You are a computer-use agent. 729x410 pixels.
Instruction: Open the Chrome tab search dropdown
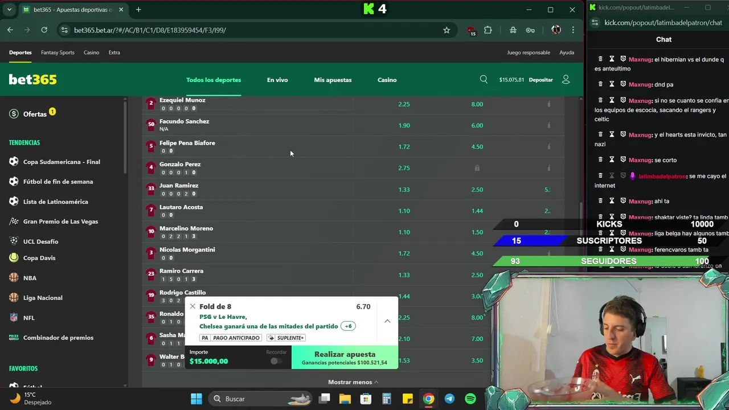9,10
